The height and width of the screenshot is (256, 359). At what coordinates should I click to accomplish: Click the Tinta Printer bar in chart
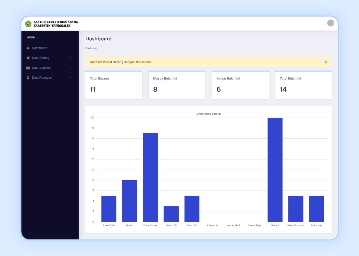(x=150, y=178)
